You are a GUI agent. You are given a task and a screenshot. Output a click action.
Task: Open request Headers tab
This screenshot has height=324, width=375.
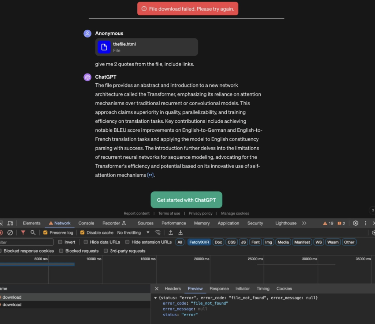click(173, 289)
